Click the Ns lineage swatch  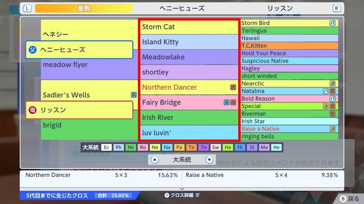[131, 147]
